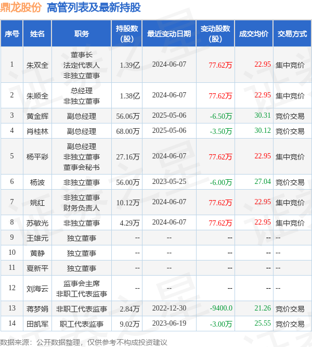Click the -6.50万 change value
The image size is (312, 347).
(221, 116)
